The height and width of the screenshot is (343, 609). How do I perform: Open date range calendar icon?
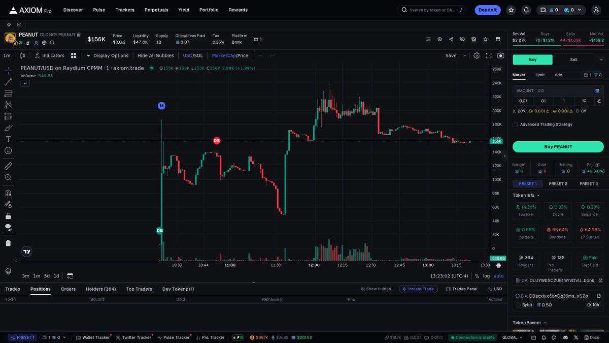point(70,276)
